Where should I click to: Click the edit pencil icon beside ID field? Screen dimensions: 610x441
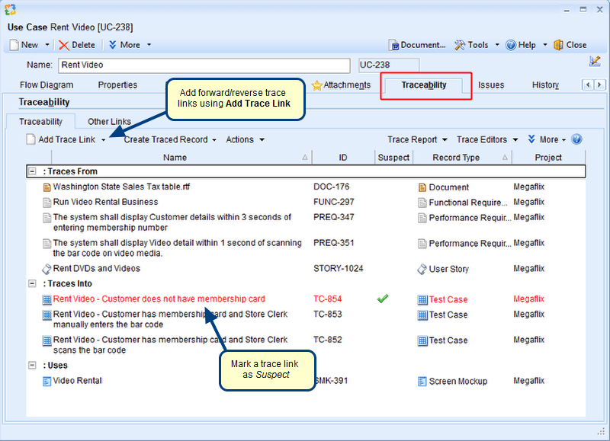point(595,62)
